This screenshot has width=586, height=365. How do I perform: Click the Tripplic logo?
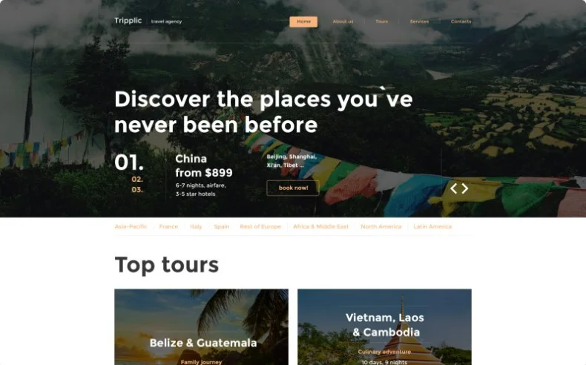click(x=128, y=21)
